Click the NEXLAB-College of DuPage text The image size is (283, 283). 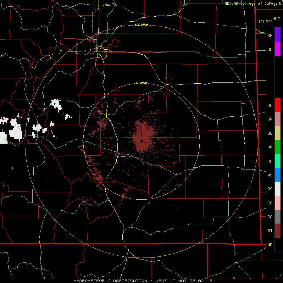252,3
